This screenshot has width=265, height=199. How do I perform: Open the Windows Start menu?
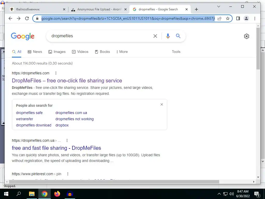pyautogui.click(x=6, y=194)
